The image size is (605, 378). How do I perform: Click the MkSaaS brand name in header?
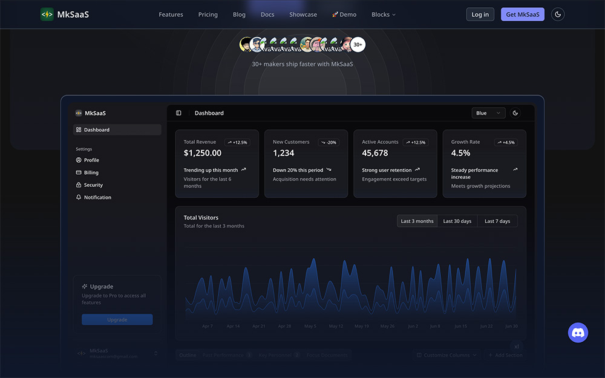(x=73, y=15)
